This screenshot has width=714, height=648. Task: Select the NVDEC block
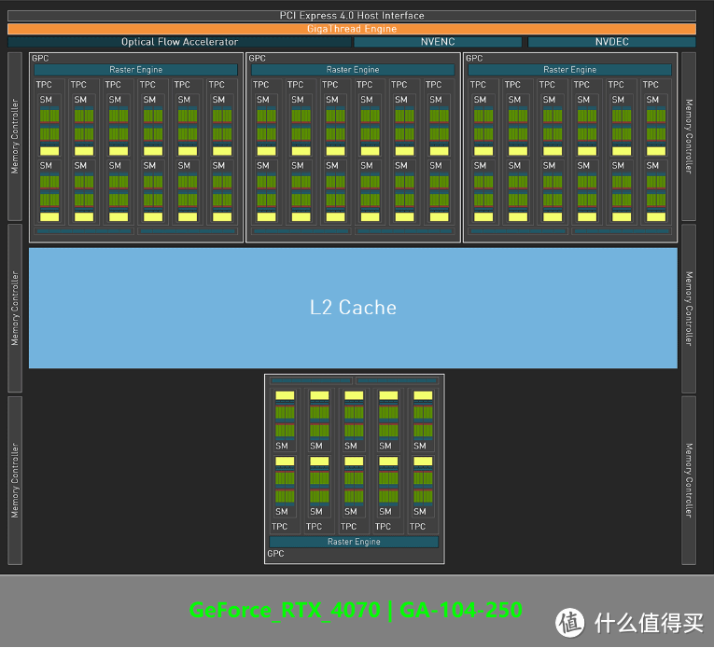(612, 42)
